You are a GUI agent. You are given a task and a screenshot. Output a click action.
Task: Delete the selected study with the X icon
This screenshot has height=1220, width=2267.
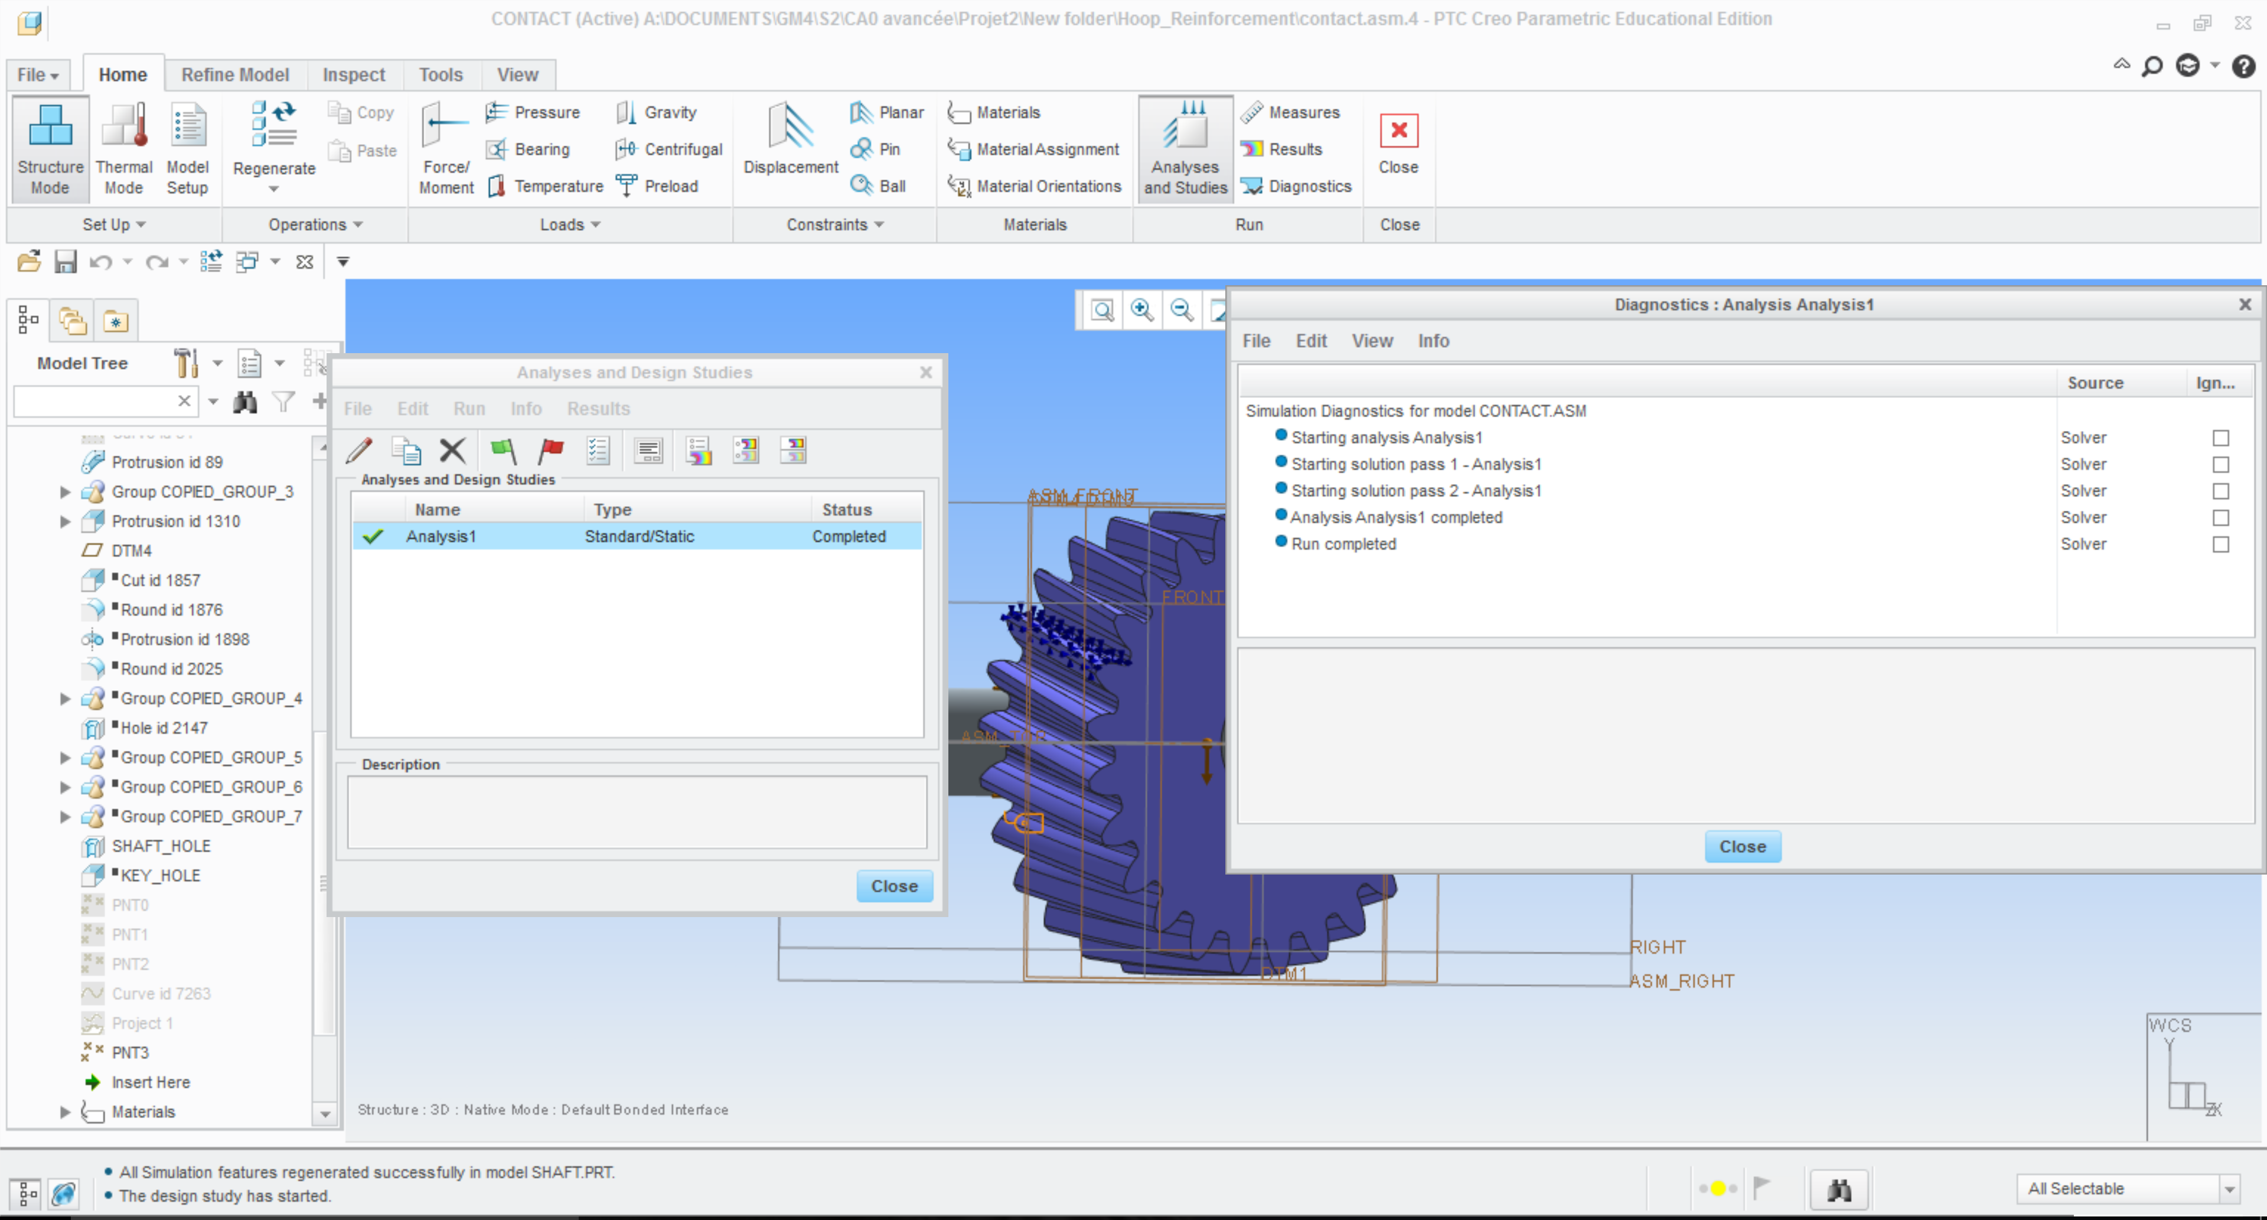[452, 451]
